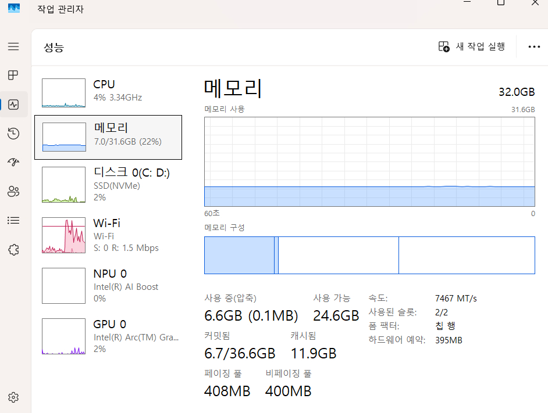Click the memory composition bar
This screenshot has height=413, width=548.
click(369, 255)
